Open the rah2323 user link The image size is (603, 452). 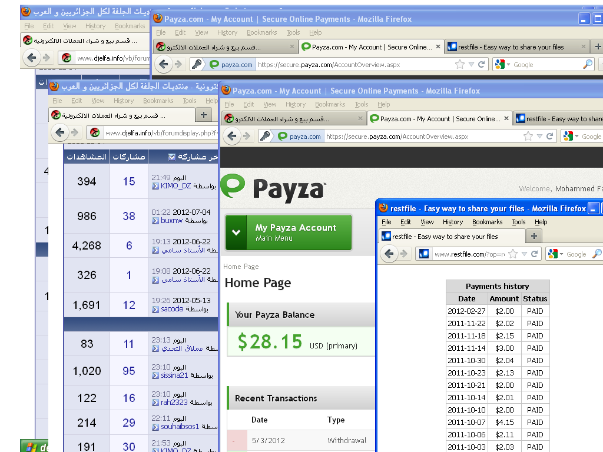(x=174, y=403)
